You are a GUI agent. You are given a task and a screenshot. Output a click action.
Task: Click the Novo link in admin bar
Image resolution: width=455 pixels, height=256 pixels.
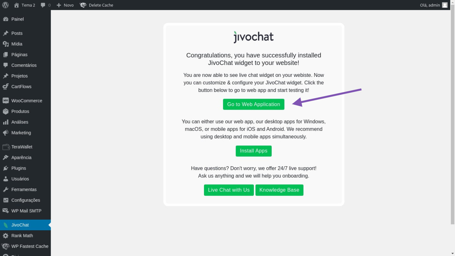pos(69,5)
